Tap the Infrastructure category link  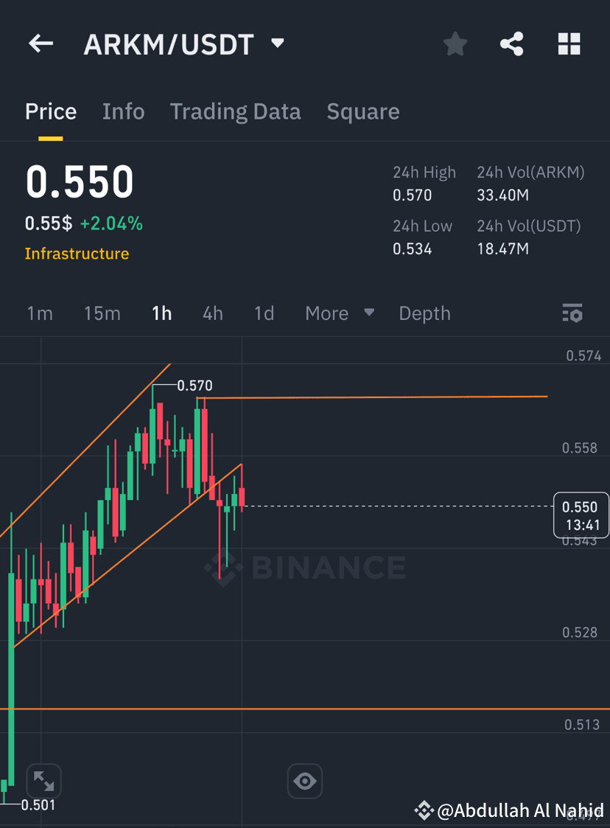(77, 254)
